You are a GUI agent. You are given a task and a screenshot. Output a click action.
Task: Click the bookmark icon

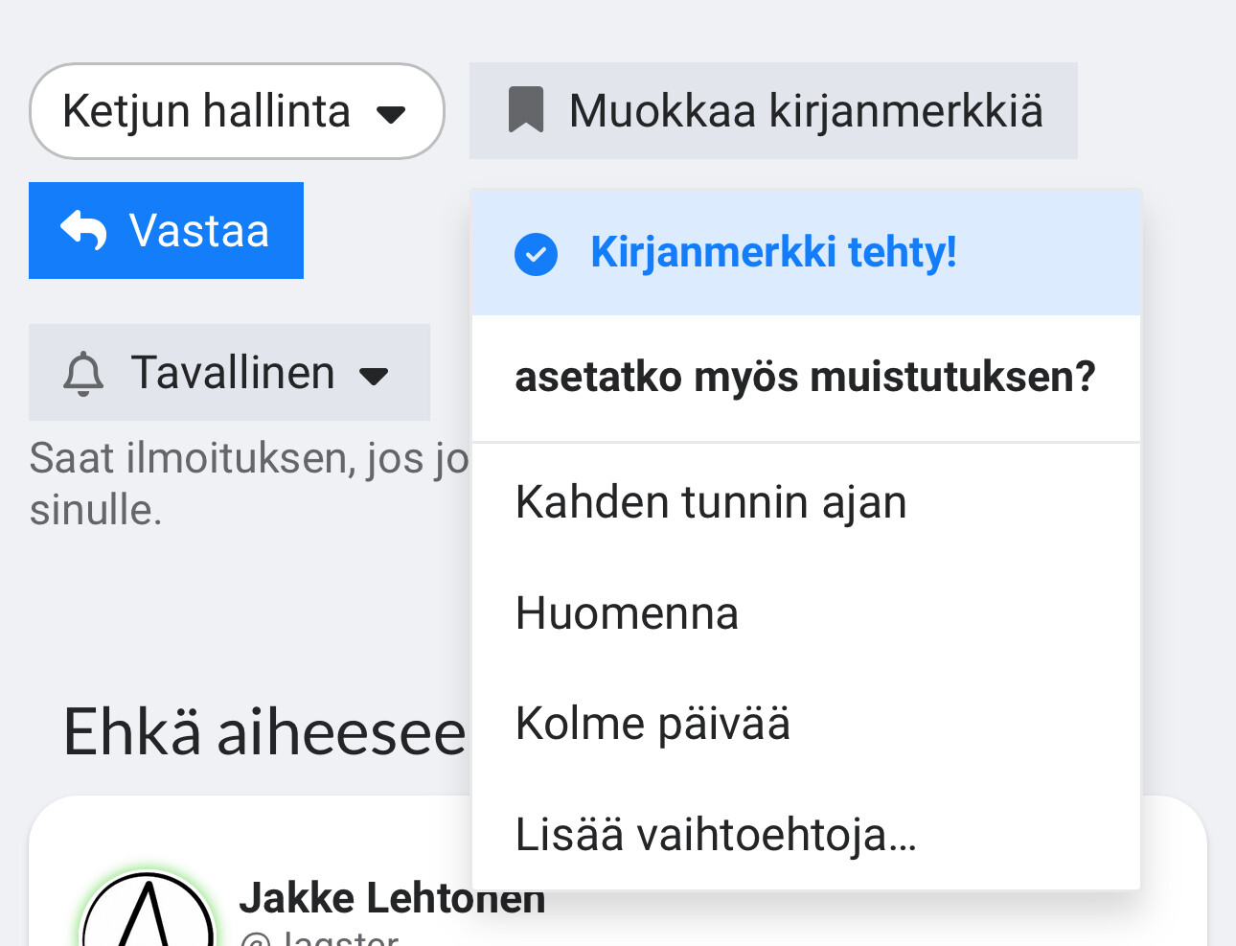pyautogui.click(x=525, y=110)
